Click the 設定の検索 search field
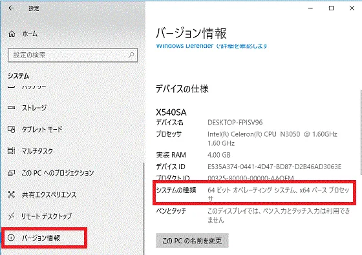Screen dimensions: 362x255 point(72,55)
